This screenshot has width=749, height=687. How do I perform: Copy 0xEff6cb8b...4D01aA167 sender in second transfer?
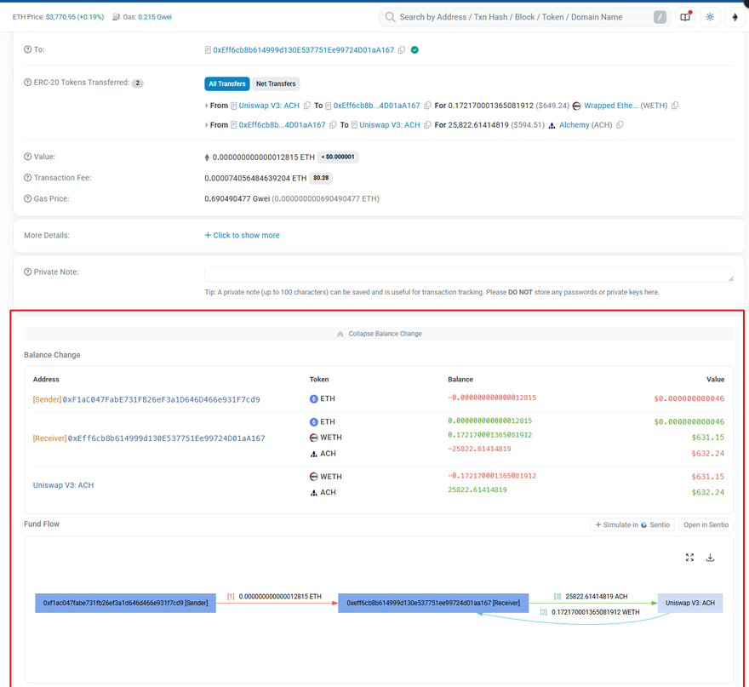pyautogui.click(x=333, y=124)
